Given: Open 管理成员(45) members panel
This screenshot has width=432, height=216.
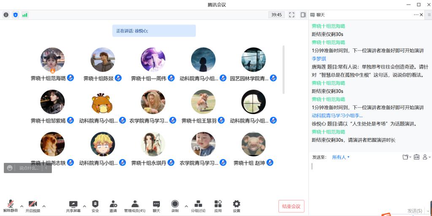Looking at the screenshot, I should (135, 205).
